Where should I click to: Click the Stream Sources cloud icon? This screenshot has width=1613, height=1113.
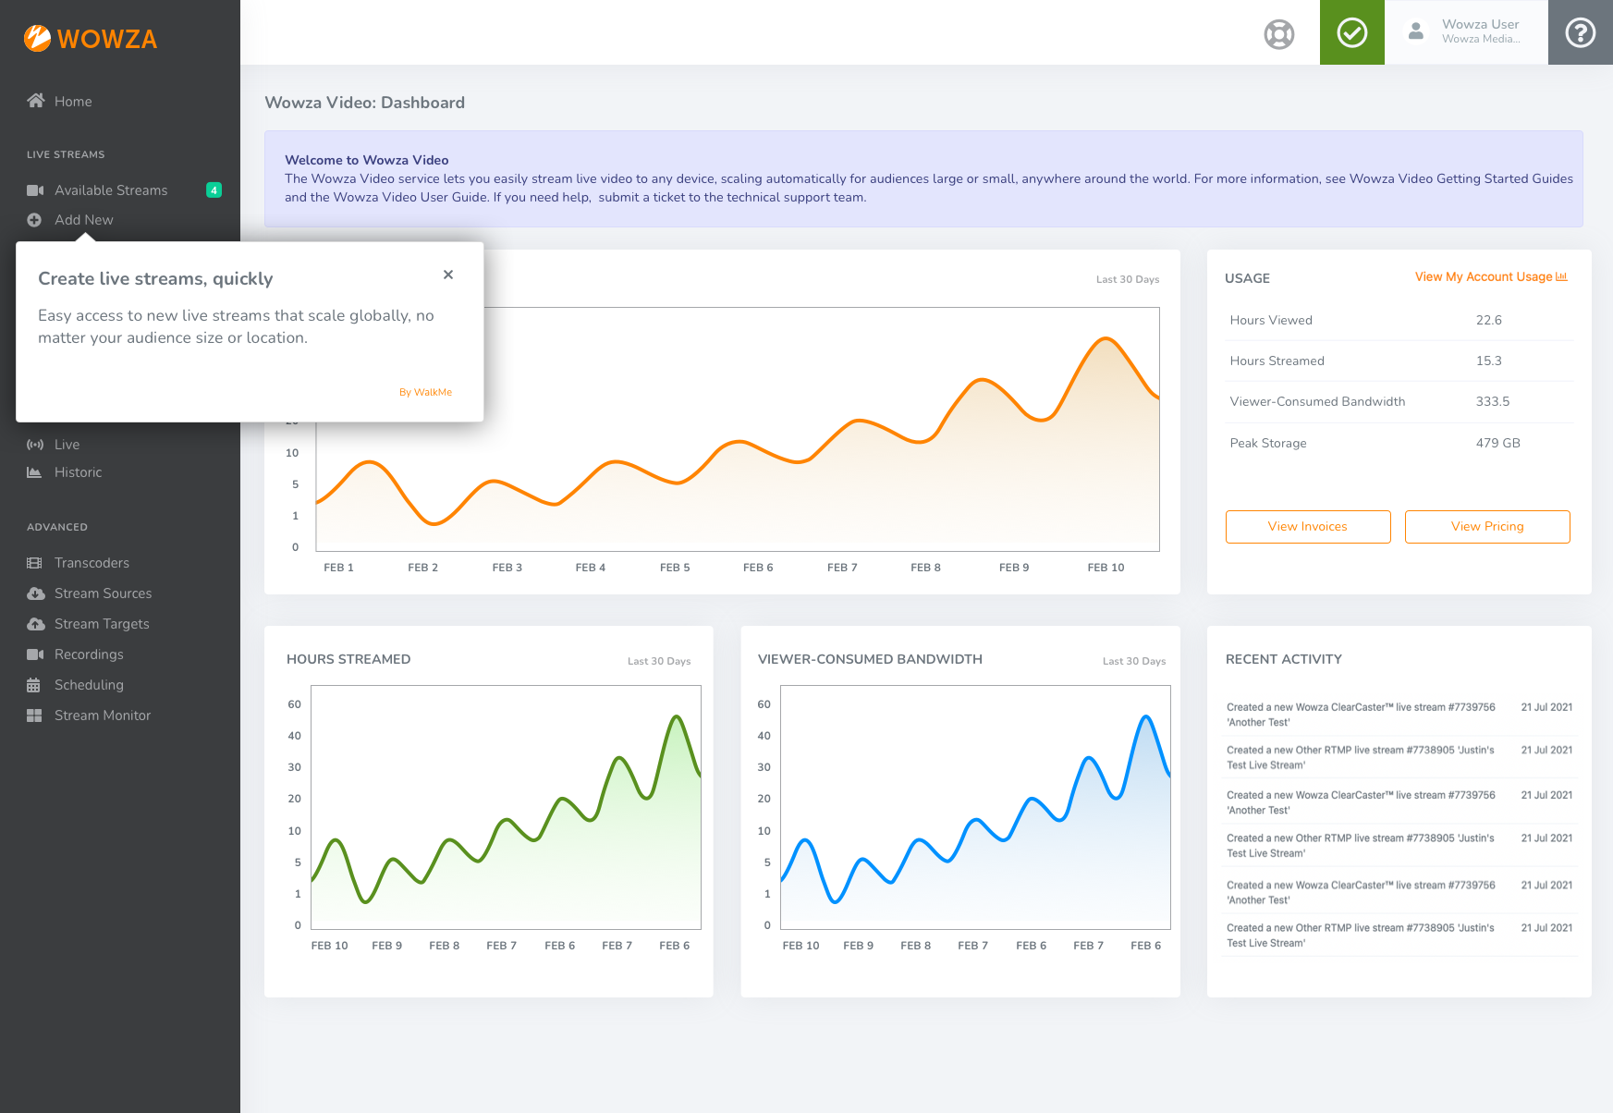point(35,593)
